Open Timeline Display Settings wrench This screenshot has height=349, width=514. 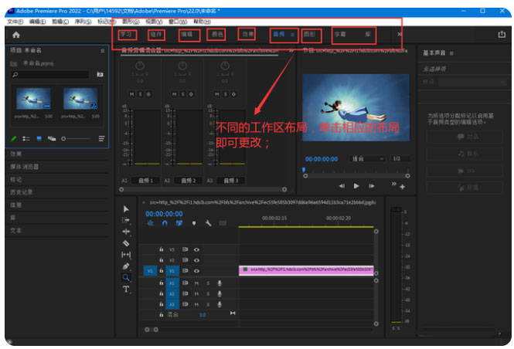click(x=208, y=223)
